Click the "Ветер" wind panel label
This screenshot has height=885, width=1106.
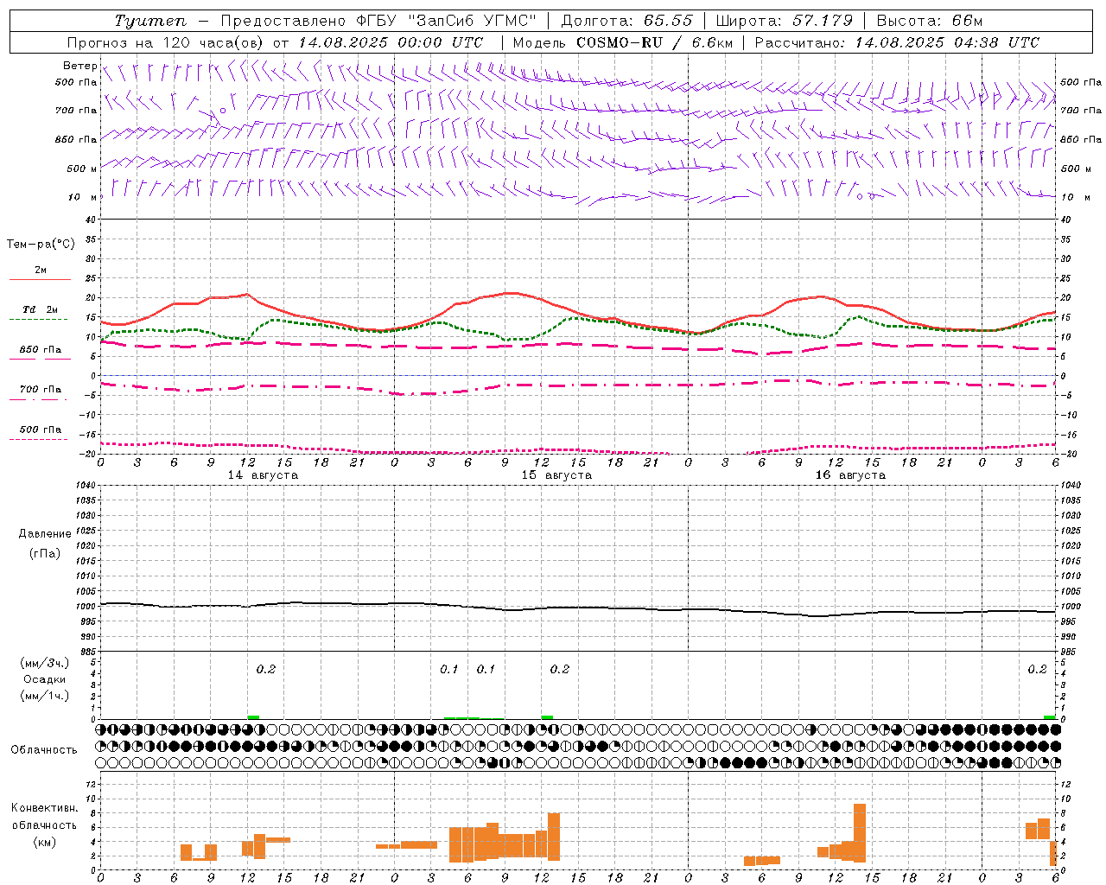79,66
